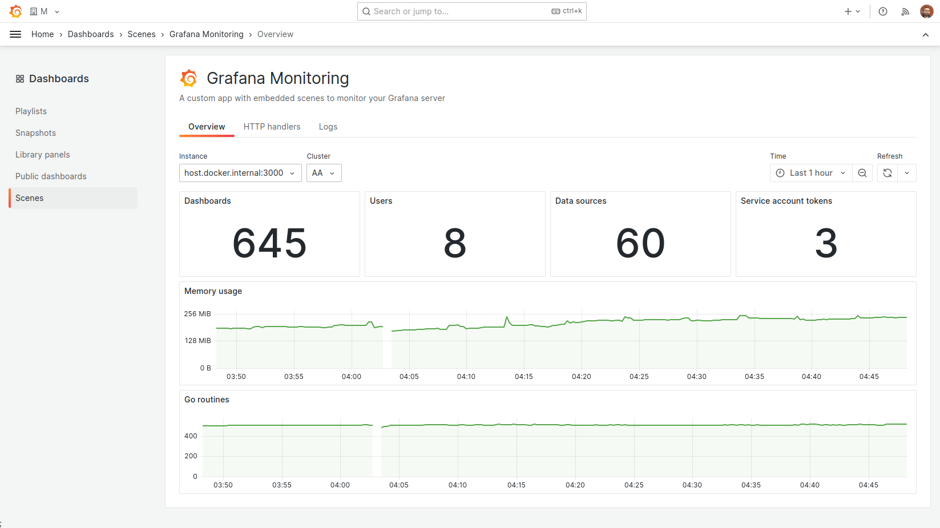Image resolution: width=940 pixels, height=528 pixels.
Task: Expand the organization switcher next to the logo
Action: (x=56, y=11)
